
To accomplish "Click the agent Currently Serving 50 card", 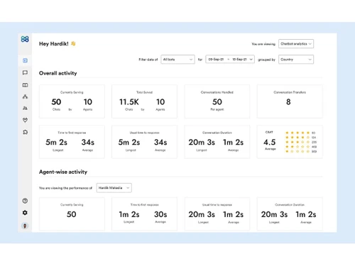I will [72, 214].
